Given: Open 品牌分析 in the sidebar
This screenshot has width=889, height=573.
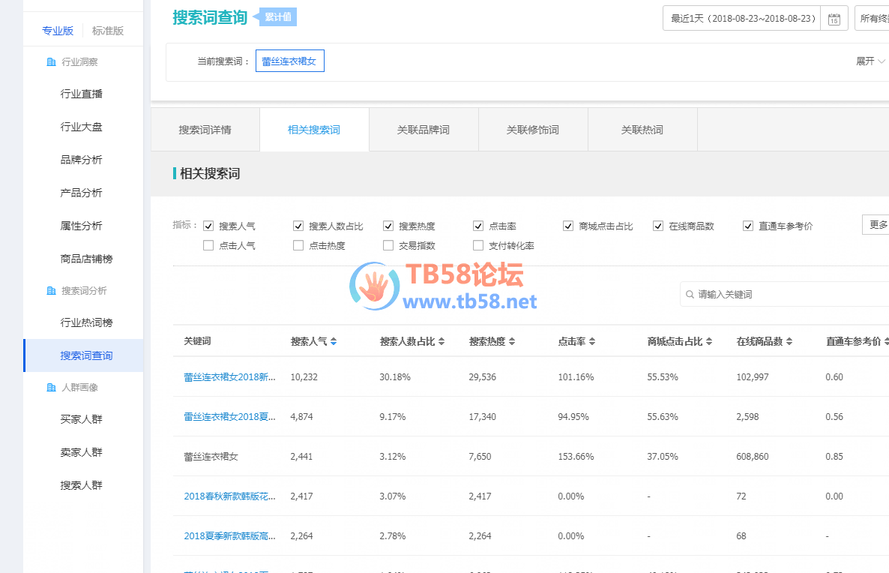Looking at the screenshot, I should pos(82,160).
